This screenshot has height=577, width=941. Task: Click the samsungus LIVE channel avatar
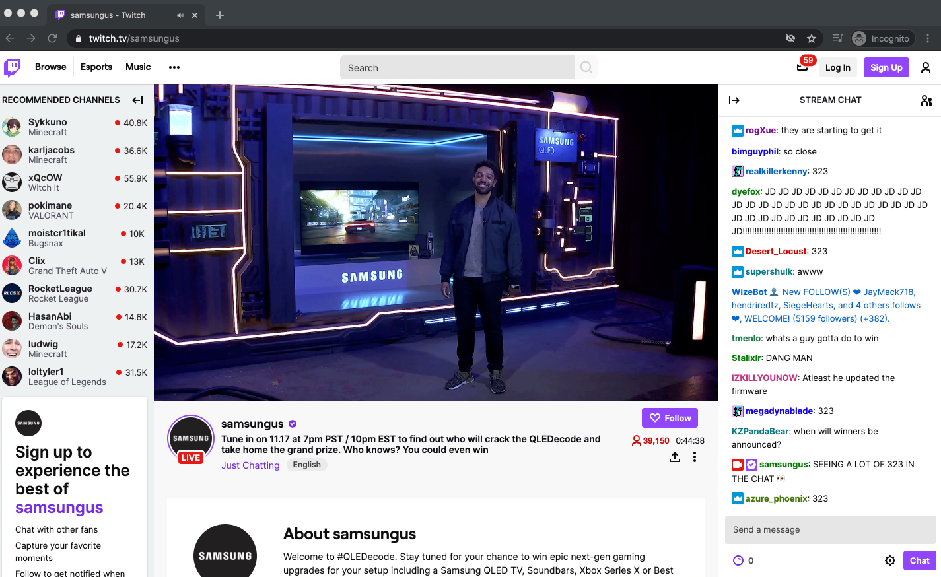coord(191,438)
